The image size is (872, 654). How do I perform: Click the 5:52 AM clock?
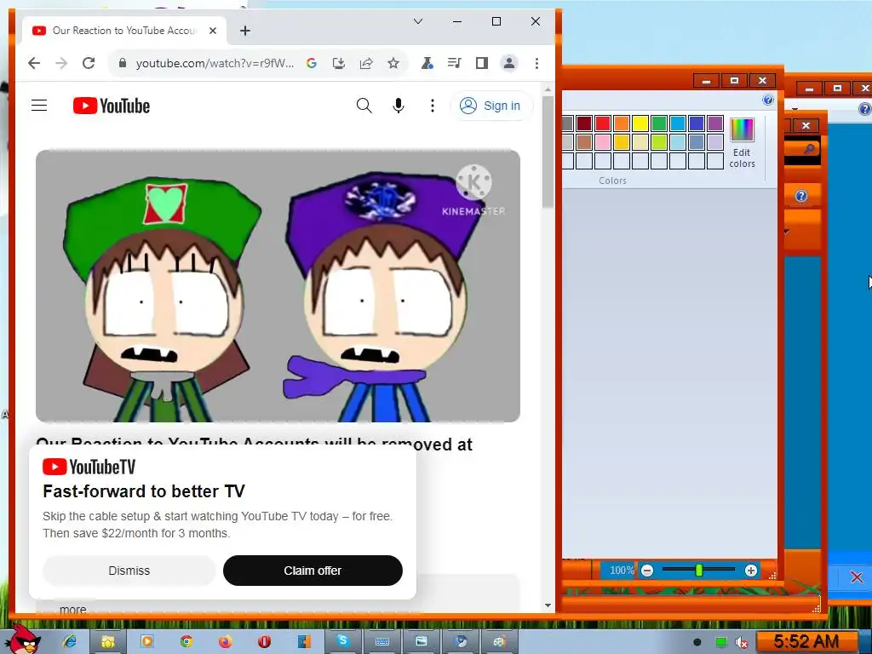[806, 642]
